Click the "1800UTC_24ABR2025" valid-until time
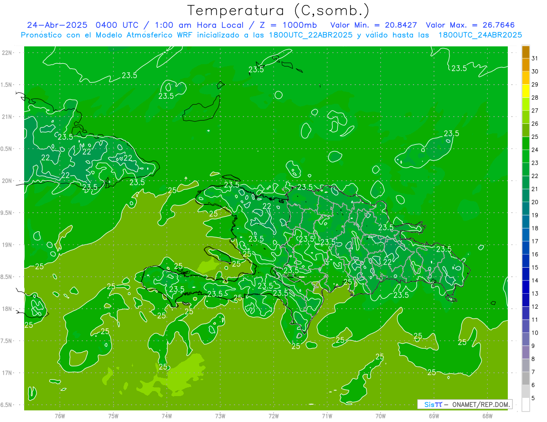This screenshot has height=422, width=547. point(480,35)
